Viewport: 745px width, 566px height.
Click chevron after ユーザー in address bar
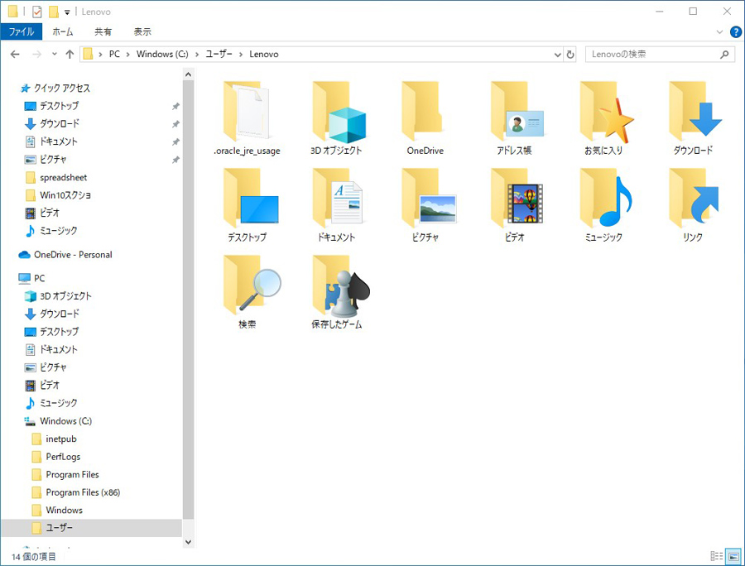pos(240,54)
